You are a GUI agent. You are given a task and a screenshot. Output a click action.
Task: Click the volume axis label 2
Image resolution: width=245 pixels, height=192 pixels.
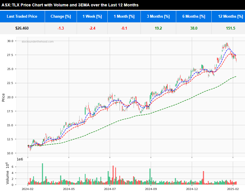pyautogui.click(x=13, y=179)
